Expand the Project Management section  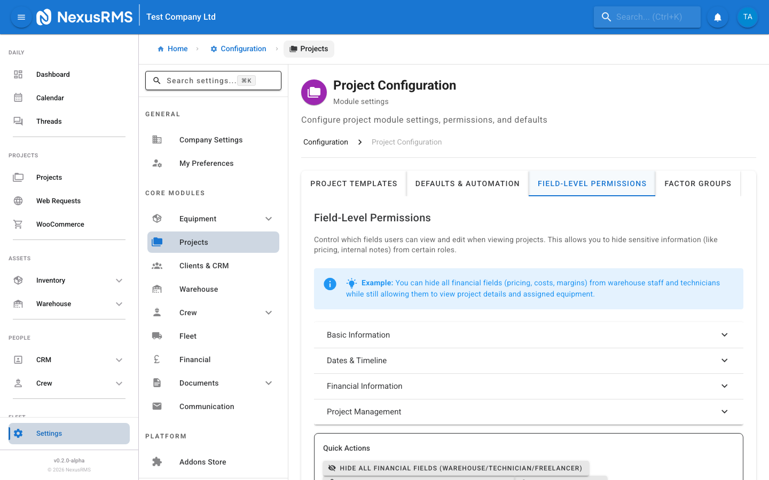(x=528, y=412)
